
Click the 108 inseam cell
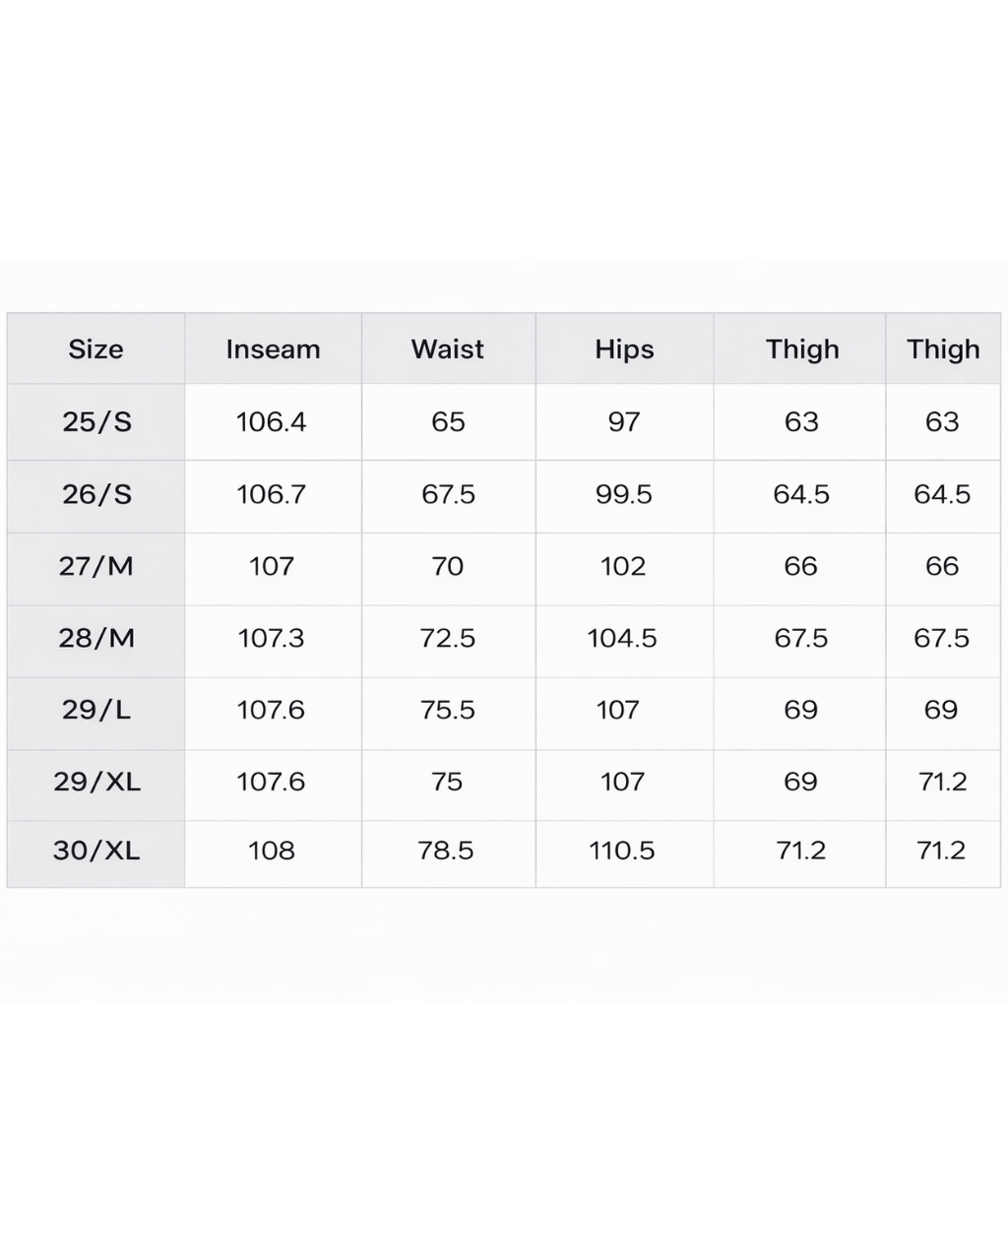click(272, 850)
